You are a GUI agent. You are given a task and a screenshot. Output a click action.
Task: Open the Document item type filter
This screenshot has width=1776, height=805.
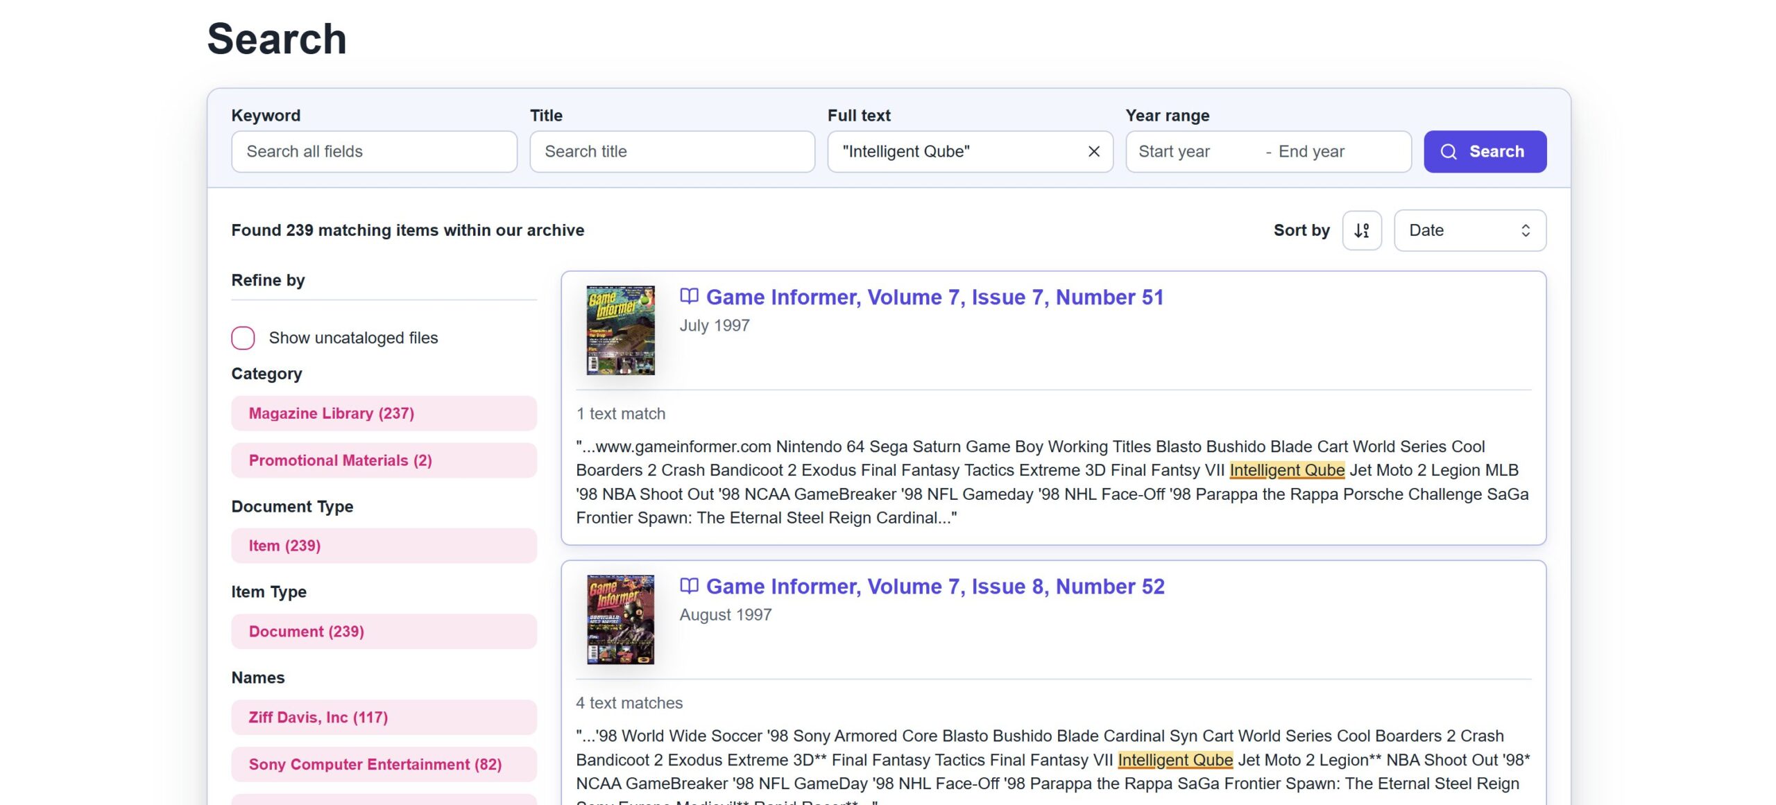(x=306, y=631)
